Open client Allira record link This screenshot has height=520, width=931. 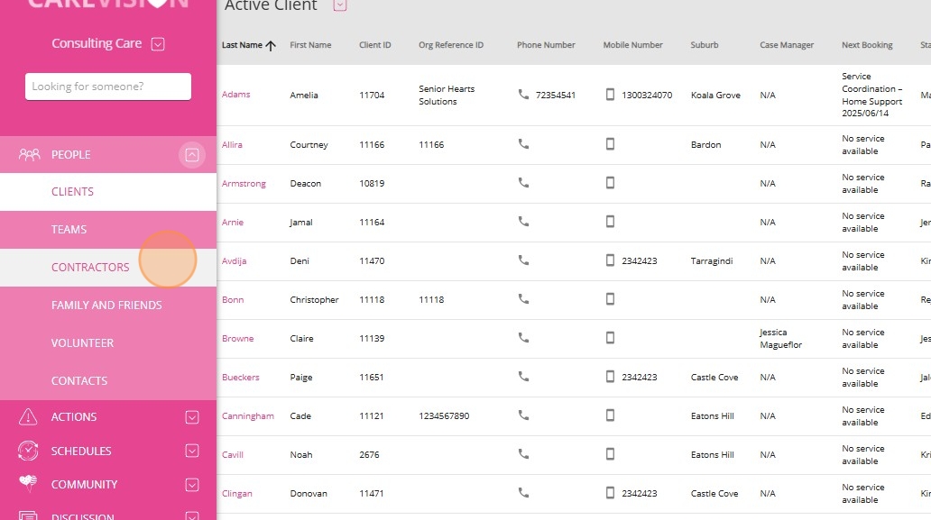tap(232, 145)
